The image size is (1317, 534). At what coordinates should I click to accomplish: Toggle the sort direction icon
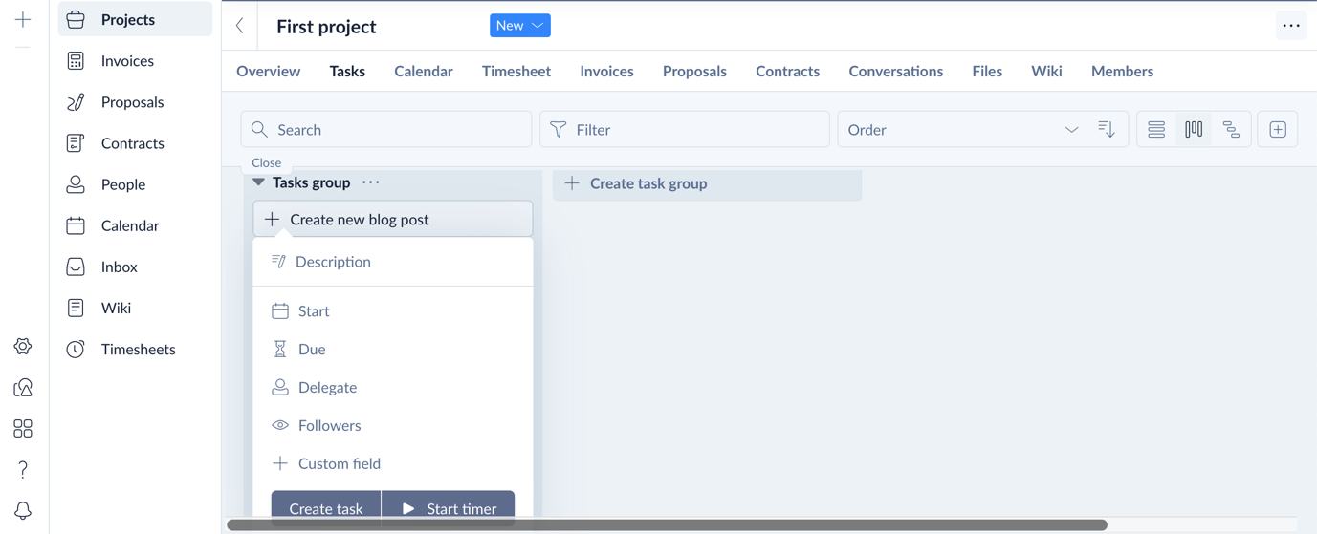point(1107,129)
